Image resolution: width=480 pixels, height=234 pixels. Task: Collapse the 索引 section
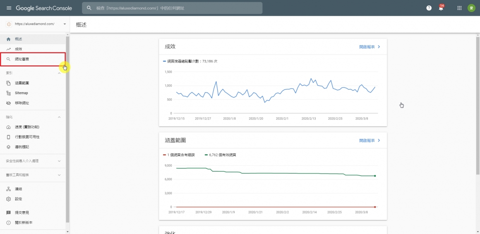[x=60, y=73]
